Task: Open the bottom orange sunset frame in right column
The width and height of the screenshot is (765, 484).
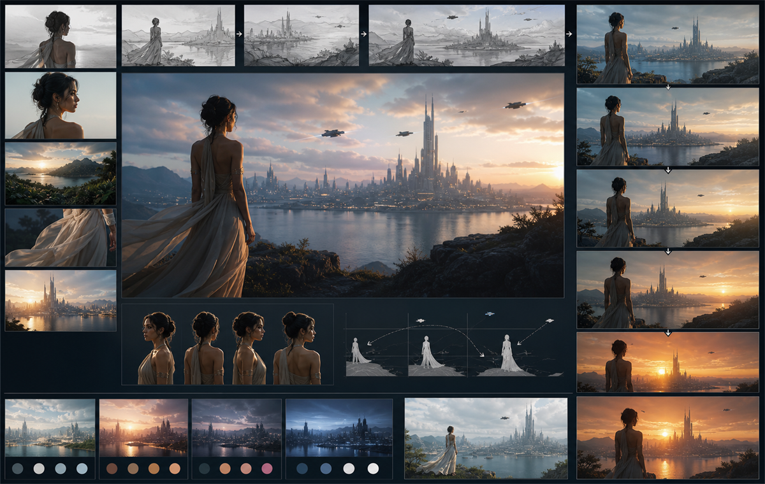Action: click(667, 438)
